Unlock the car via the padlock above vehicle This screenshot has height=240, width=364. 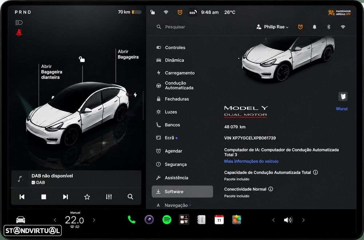point(82,59)
